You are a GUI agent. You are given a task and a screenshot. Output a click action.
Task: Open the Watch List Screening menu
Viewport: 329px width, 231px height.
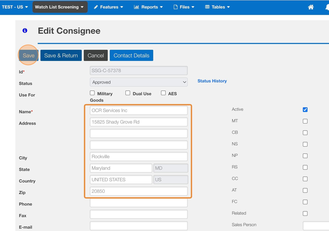(x=60, y=7)
